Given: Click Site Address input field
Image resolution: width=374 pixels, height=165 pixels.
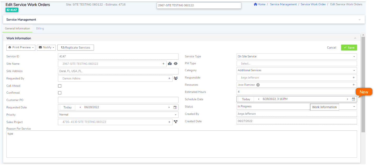Looking at the screenshot, I should pos(118,71).
